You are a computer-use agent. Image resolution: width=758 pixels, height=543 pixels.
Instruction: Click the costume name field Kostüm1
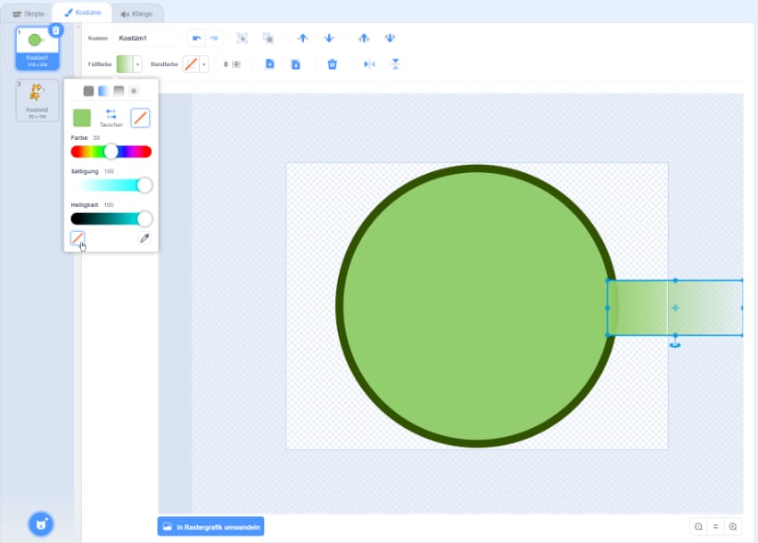point(146,38)
